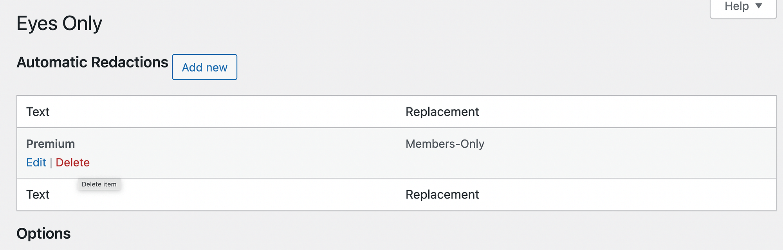Click the Add new redaction button
The image size is (783, 250).
[204, 67]
